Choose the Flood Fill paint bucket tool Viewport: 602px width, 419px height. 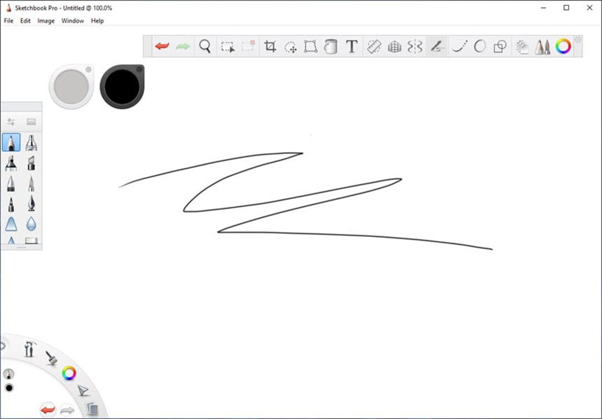(x=331, y=46)
